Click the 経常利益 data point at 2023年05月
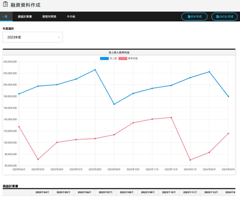Screen dimensions: 240x197 coord(38,159)
